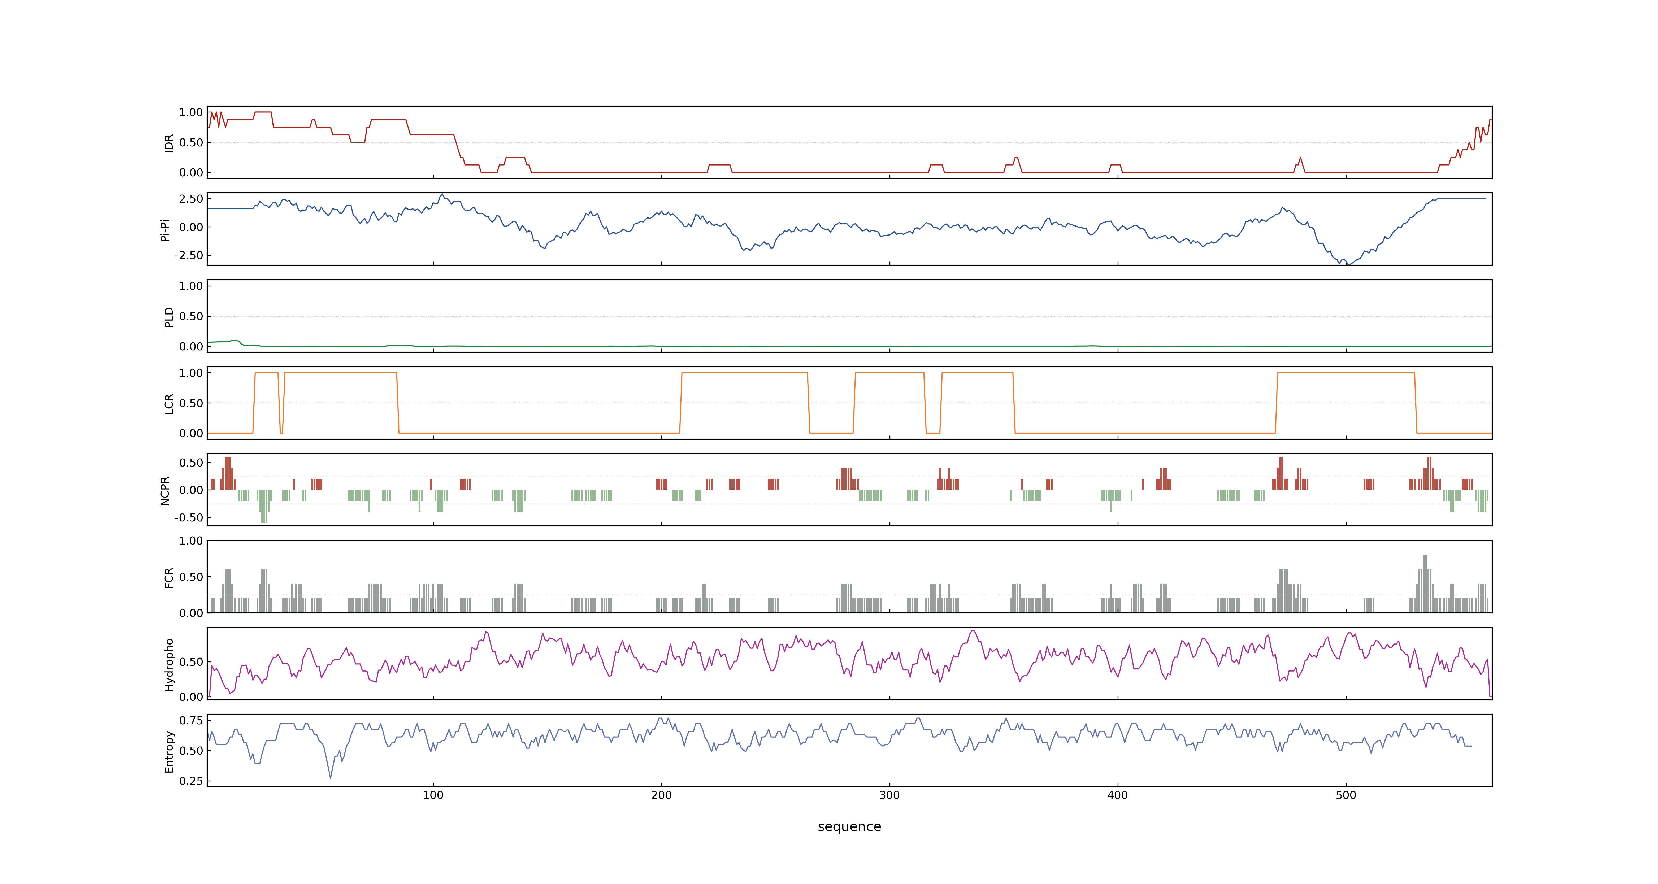Click the 0.00 tick of the PLD panel

[x=191, y=346]
